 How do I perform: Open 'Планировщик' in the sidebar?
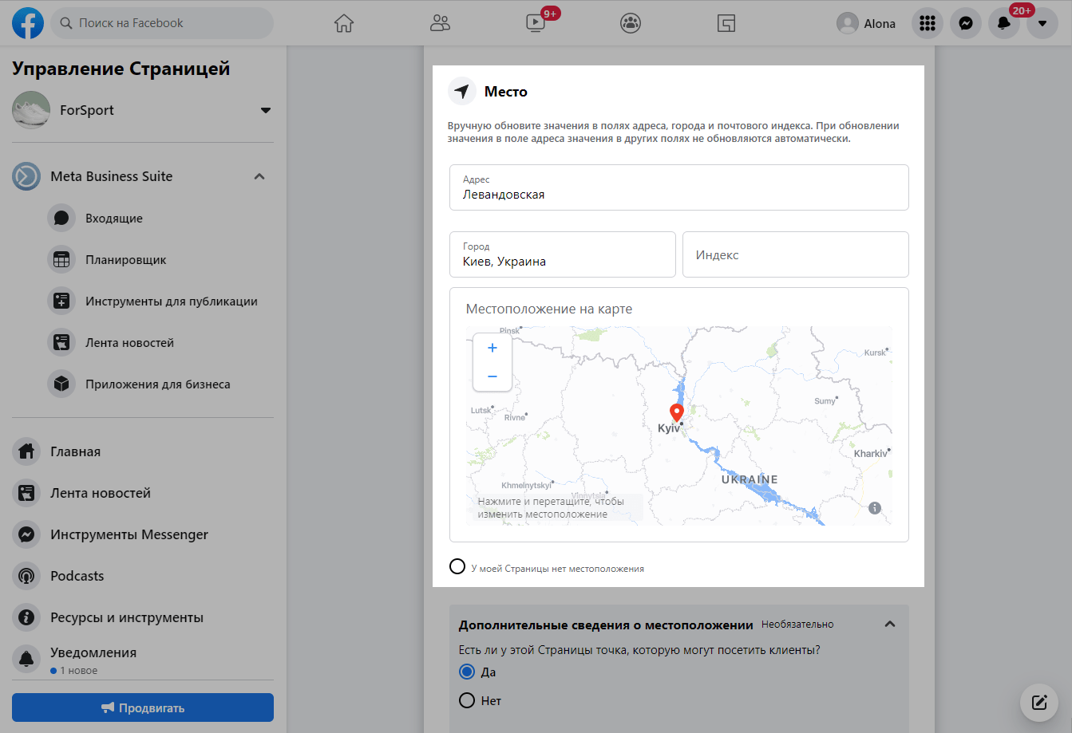click(125, 260)
